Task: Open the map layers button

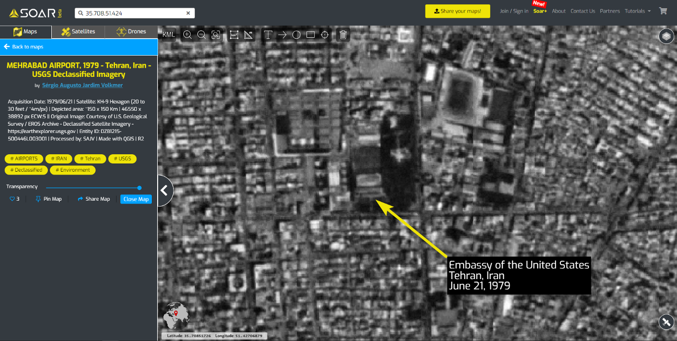Action: point(666,36)
